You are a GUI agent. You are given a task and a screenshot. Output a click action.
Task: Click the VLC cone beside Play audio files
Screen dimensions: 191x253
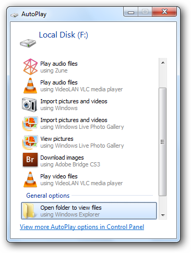tap(30, 86)
